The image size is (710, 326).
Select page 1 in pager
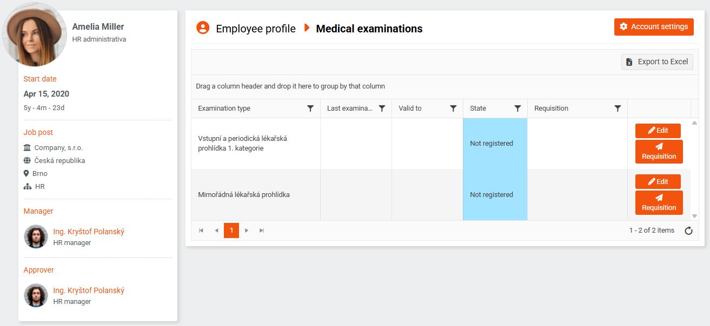(231, 230)
